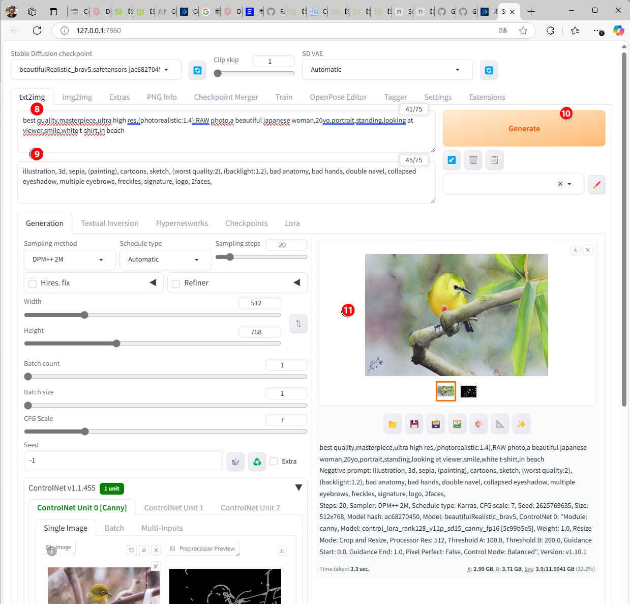Collapse the ControlNet v1.1.455 section
This screenshot has width=630, height=604.
(x=298, y=487)
